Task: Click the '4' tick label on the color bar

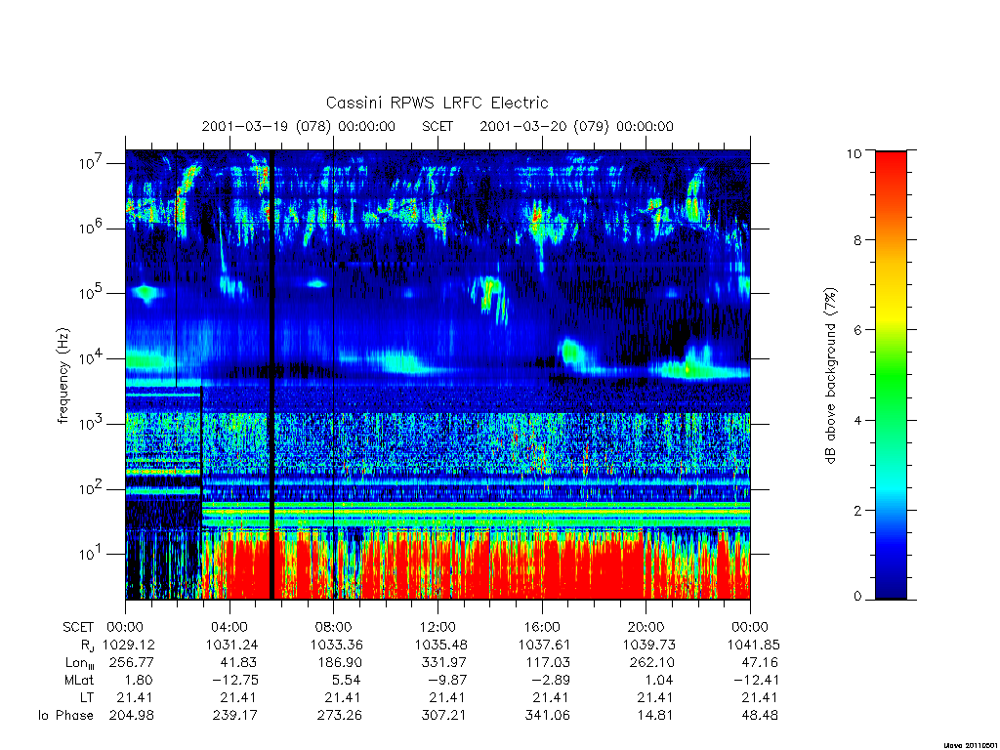Action: coord(857,420)
